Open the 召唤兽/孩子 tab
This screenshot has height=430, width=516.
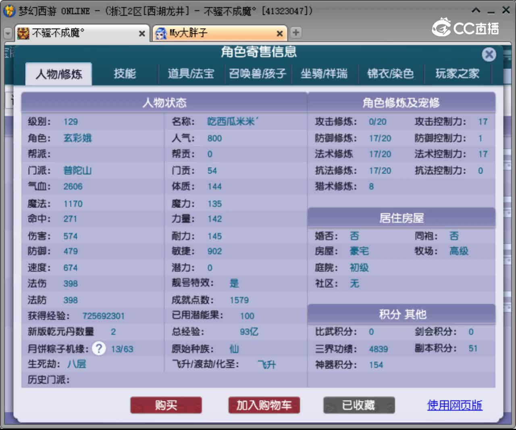[258, 74]
